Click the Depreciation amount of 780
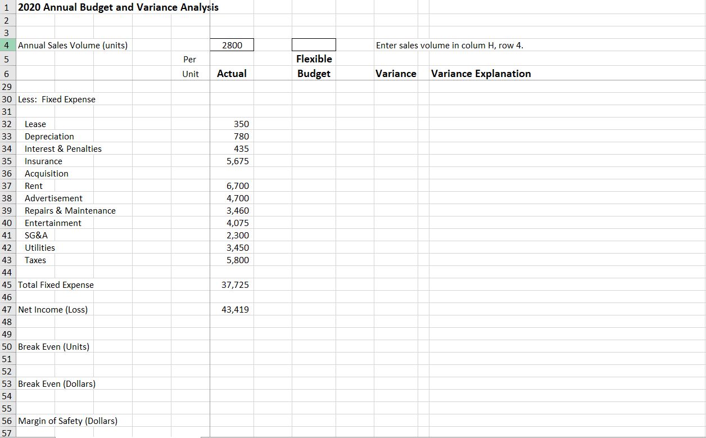Viewport: 706px width, 438px height. (x=241, y=136)
